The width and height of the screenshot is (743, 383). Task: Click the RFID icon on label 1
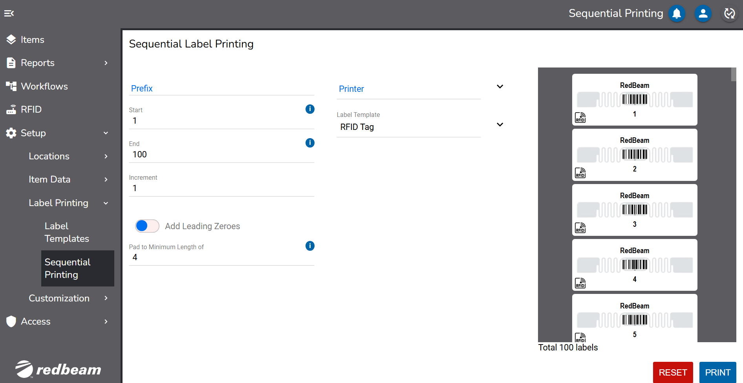[x=580, y=118]
